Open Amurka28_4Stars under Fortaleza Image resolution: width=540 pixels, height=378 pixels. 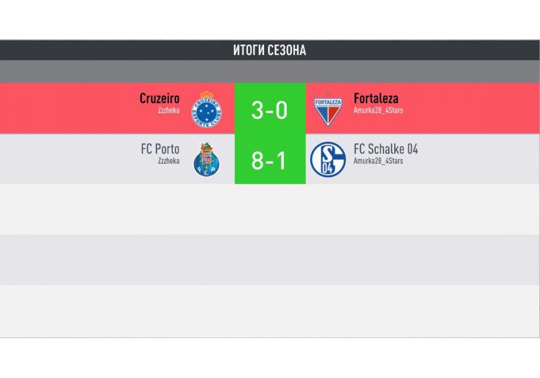point(378,111)
